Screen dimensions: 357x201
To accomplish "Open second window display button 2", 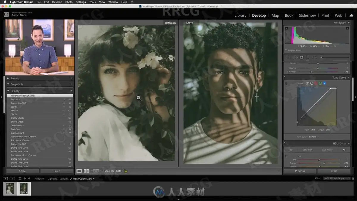I will [x=12, y=178].
